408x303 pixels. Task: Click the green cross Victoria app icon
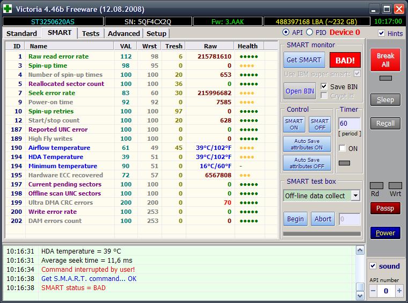click(8, 9)
